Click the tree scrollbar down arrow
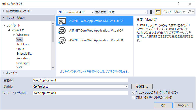The height and width of the screenshot is (110, 196). click(53, 68)
